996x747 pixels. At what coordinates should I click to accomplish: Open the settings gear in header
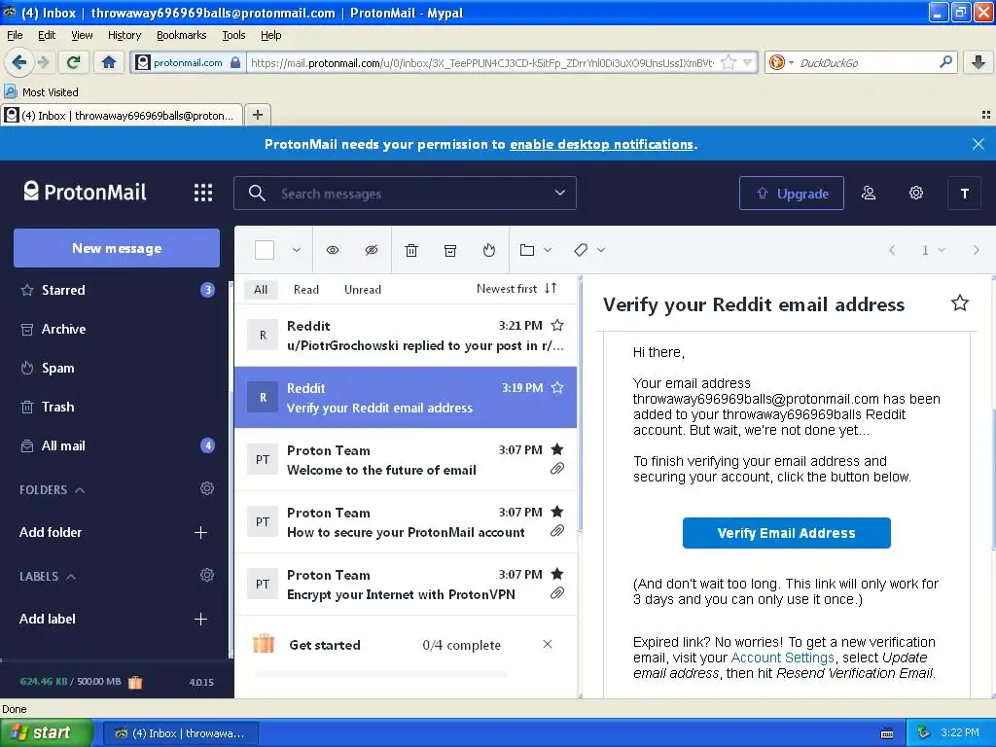tap(915, 193)
